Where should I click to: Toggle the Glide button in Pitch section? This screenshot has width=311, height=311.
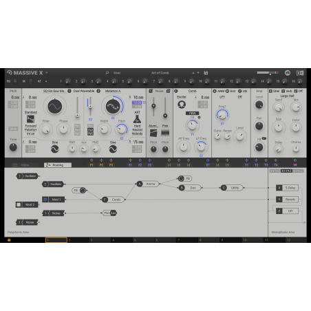point(13,129)
